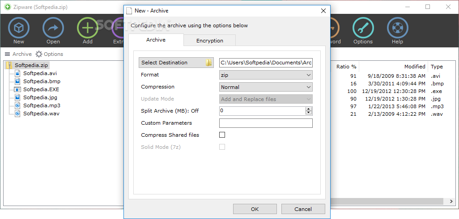Switch to the Archive tab

coord(156,40)
